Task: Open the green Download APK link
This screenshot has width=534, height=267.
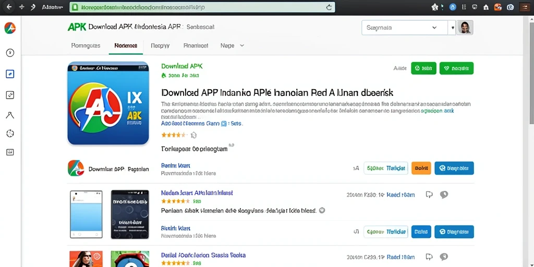Action: pos(182,66)
